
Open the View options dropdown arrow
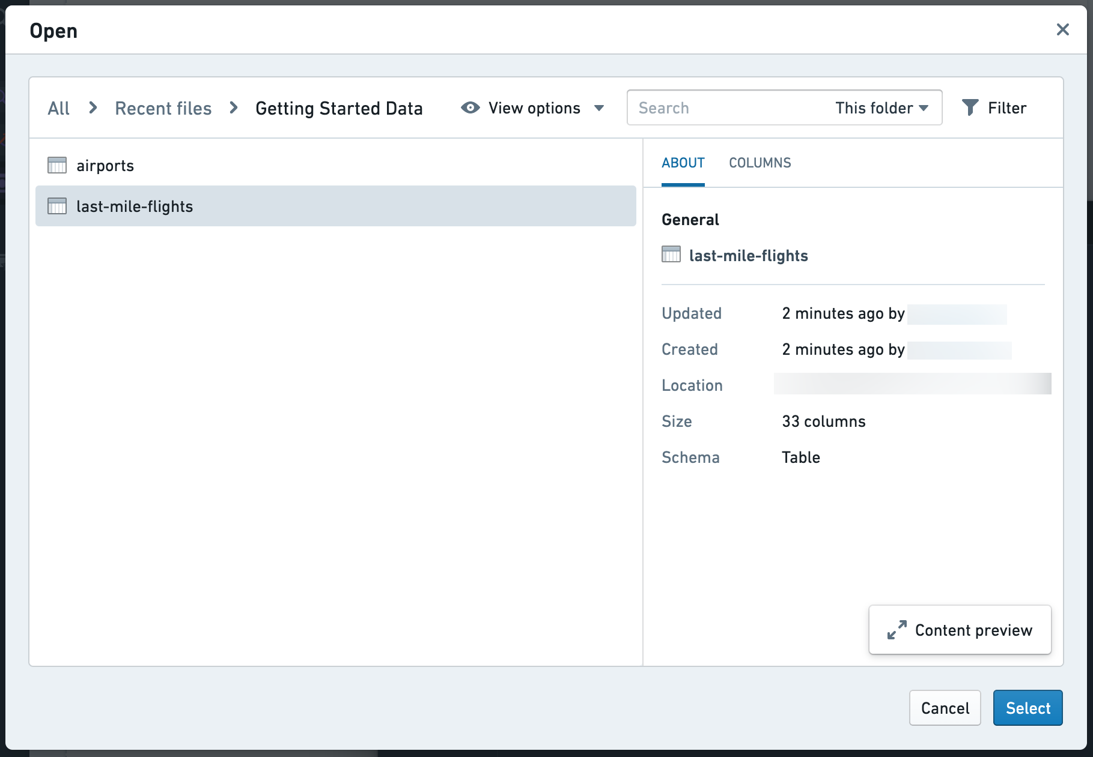598,108
